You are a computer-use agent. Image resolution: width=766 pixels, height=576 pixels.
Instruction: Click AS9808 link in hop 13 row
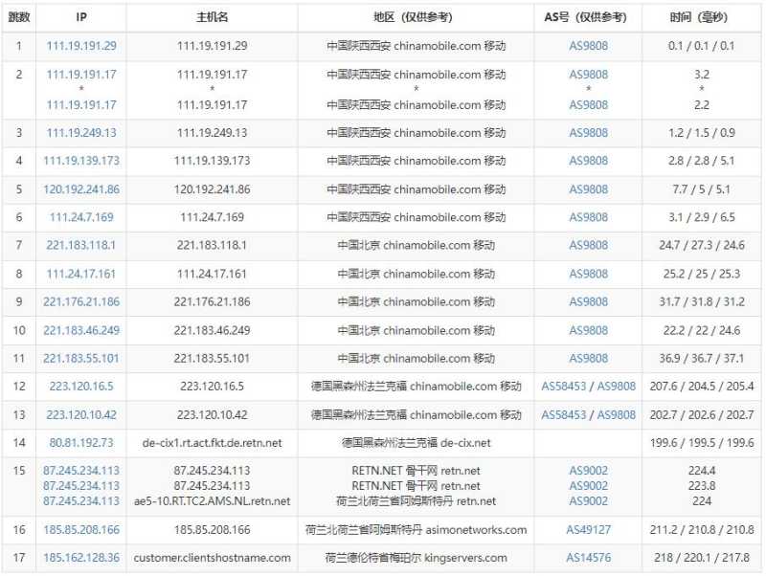[617, 415]
